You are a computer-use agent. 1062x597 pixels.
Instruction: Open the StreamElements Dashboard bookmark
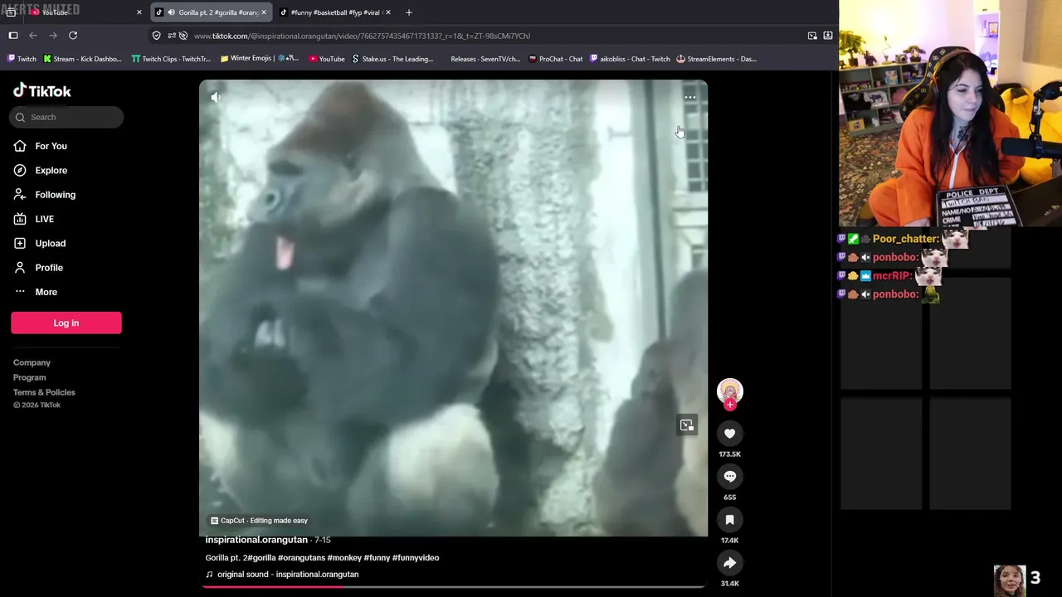[x=716, y=59]
